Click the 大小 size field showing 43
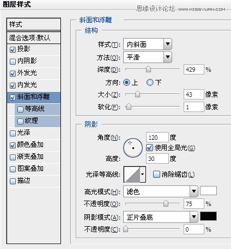The height and width of the screenshot is (249, 231). [x=193, y=95]
